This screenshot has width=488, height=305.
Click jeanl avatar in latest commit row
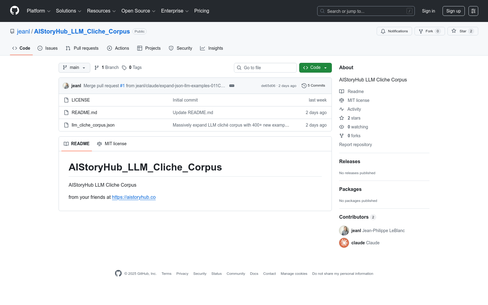point(66,86)
